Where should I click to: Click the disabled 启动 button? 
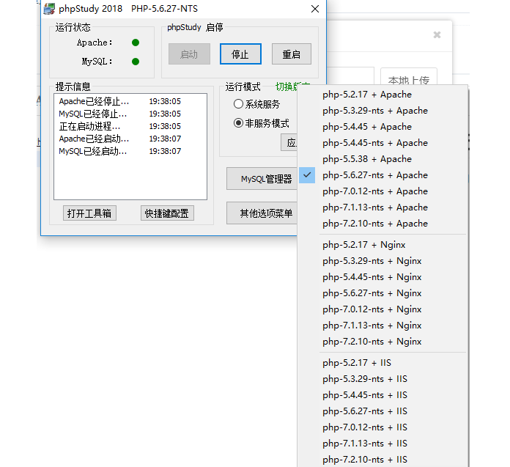pos(189,54)
